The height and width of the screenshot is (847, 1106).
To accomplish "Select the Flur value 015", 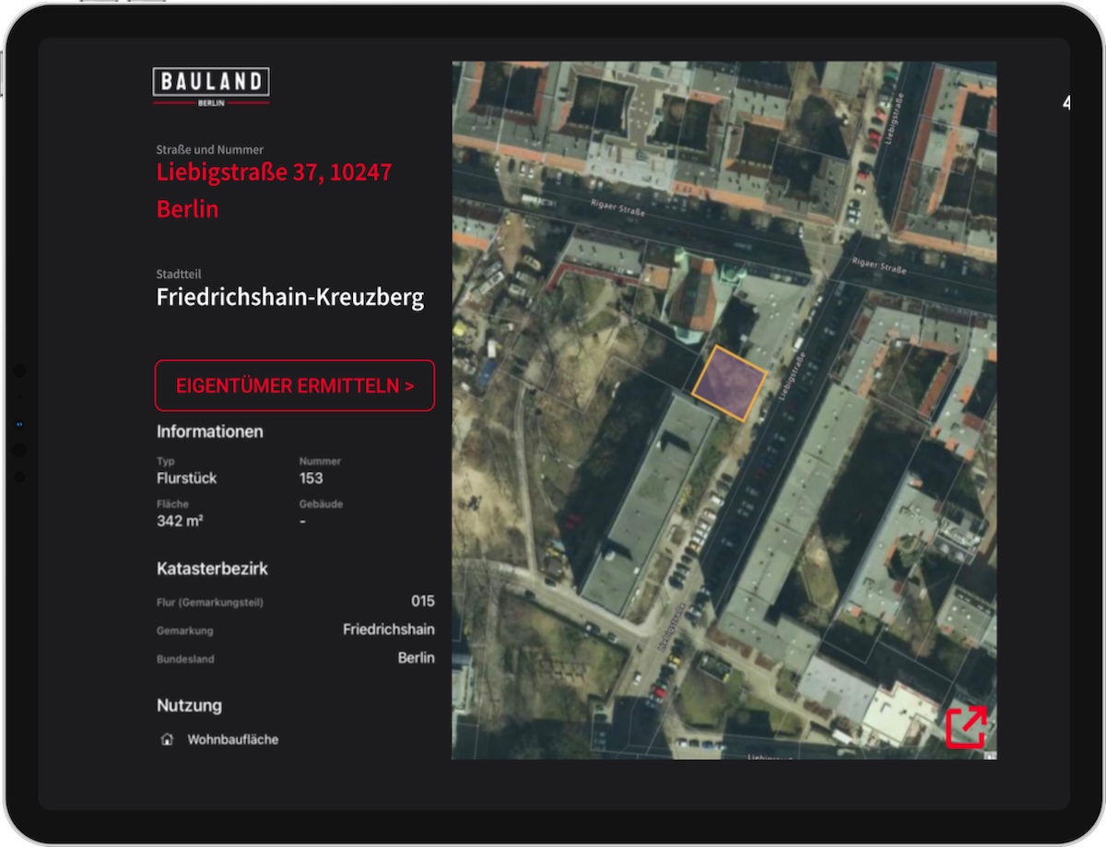I will (426, 601).
